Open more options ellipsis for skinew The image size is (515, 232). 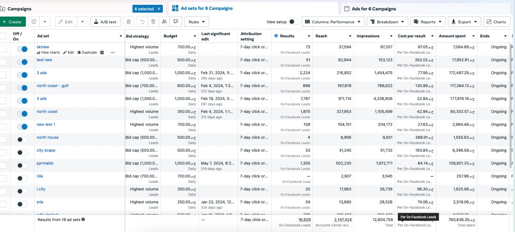113,53
